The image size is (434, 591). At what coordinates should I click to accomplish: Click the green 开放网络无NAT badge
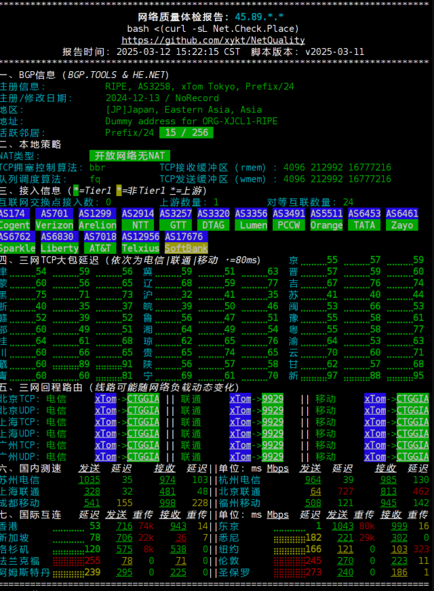(x=130, y=155)
